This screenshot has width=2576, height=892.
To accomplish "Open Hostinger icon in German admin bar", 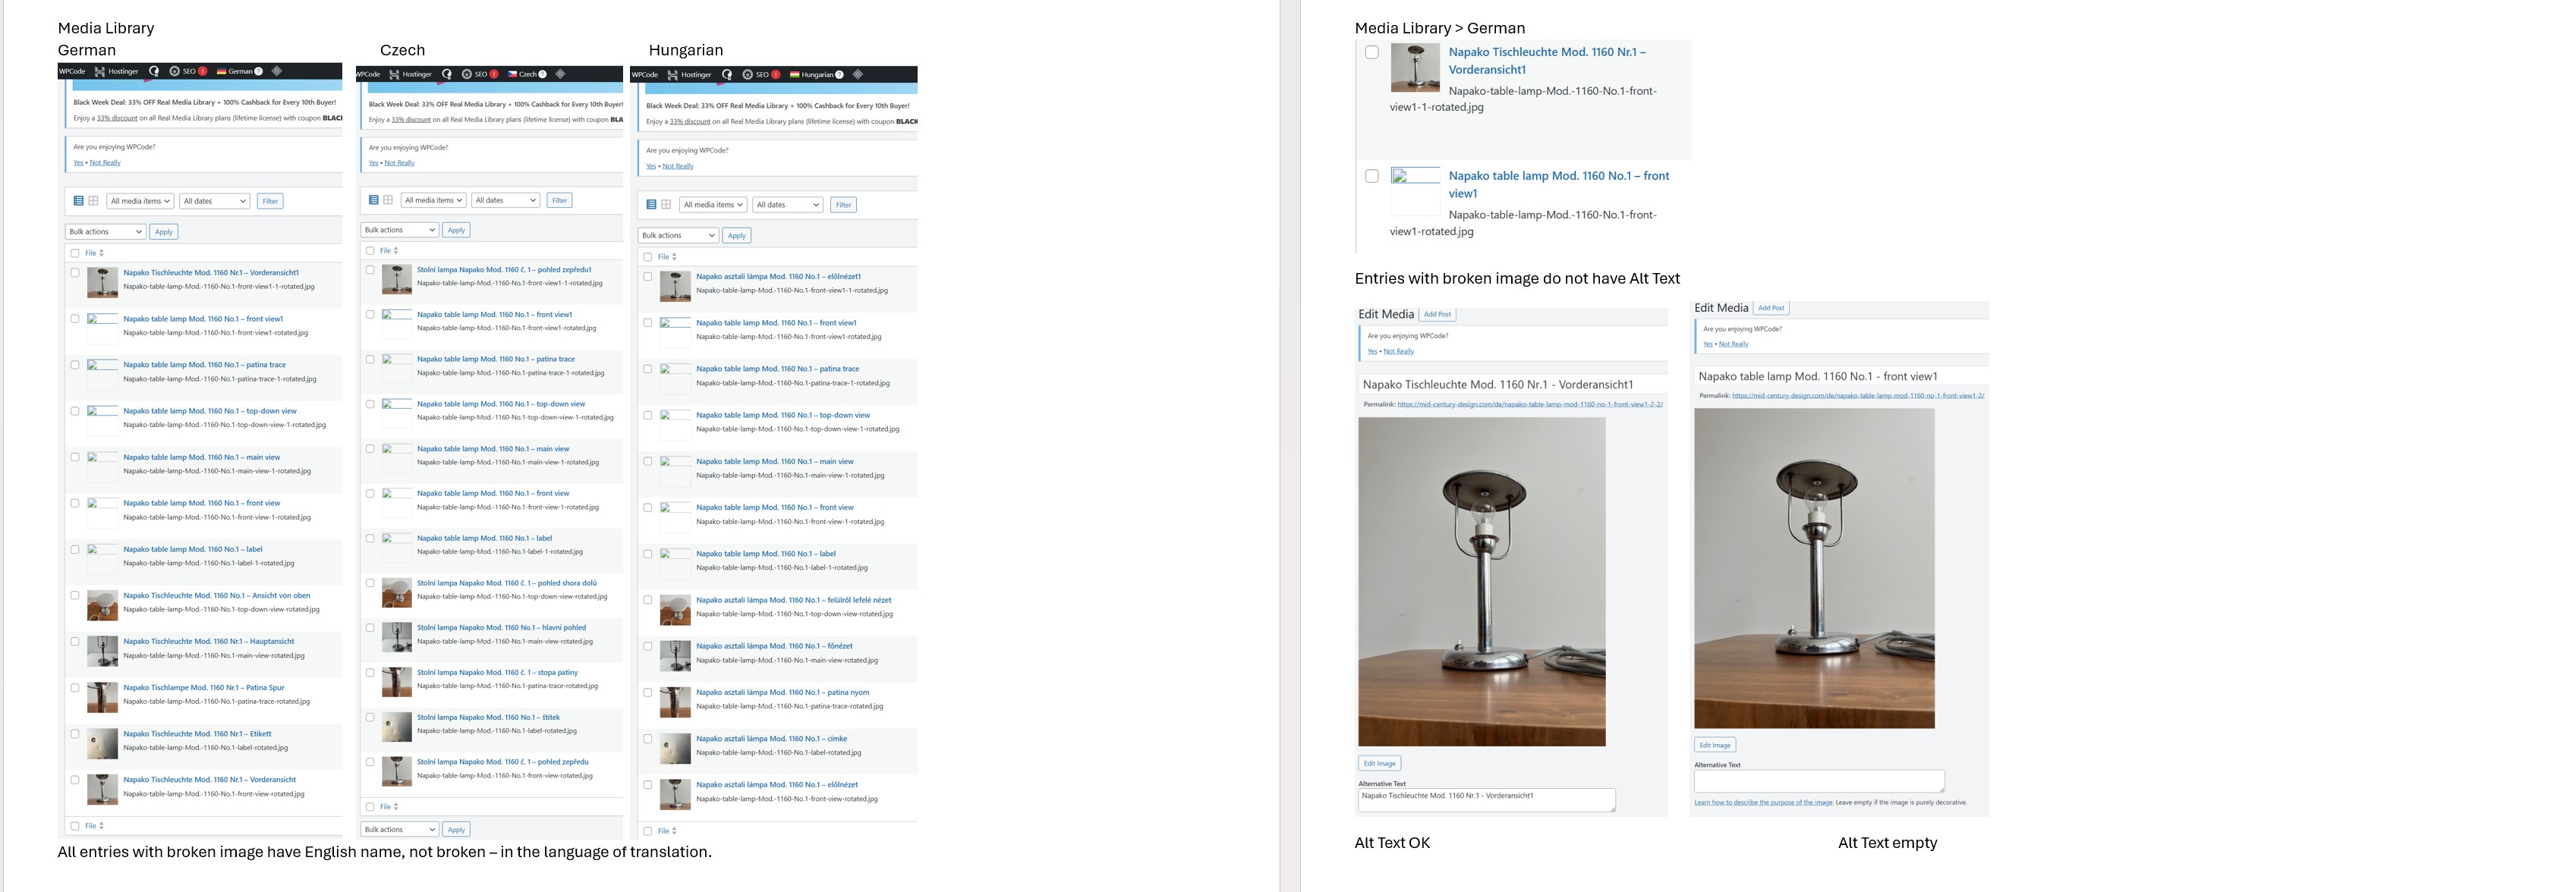I will click(100, 72).
